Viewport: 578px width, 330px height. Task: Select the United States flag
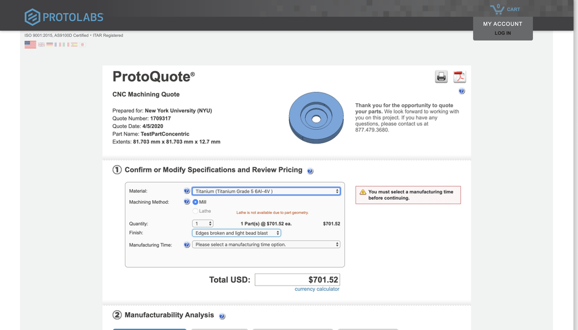(x=30, y=44)
